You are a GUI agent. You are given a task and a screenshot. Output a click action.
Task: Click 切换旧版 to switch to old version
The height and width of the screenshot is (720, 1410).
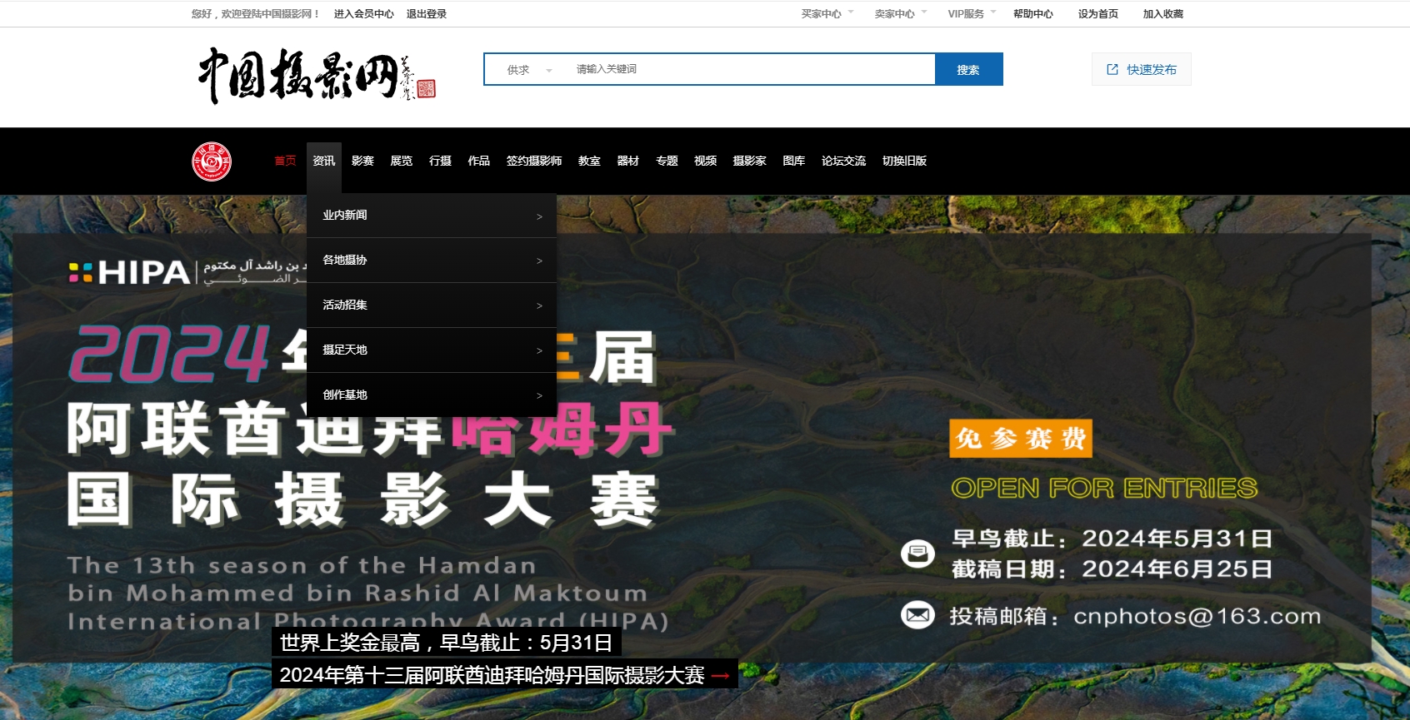[x=904, y=161]
